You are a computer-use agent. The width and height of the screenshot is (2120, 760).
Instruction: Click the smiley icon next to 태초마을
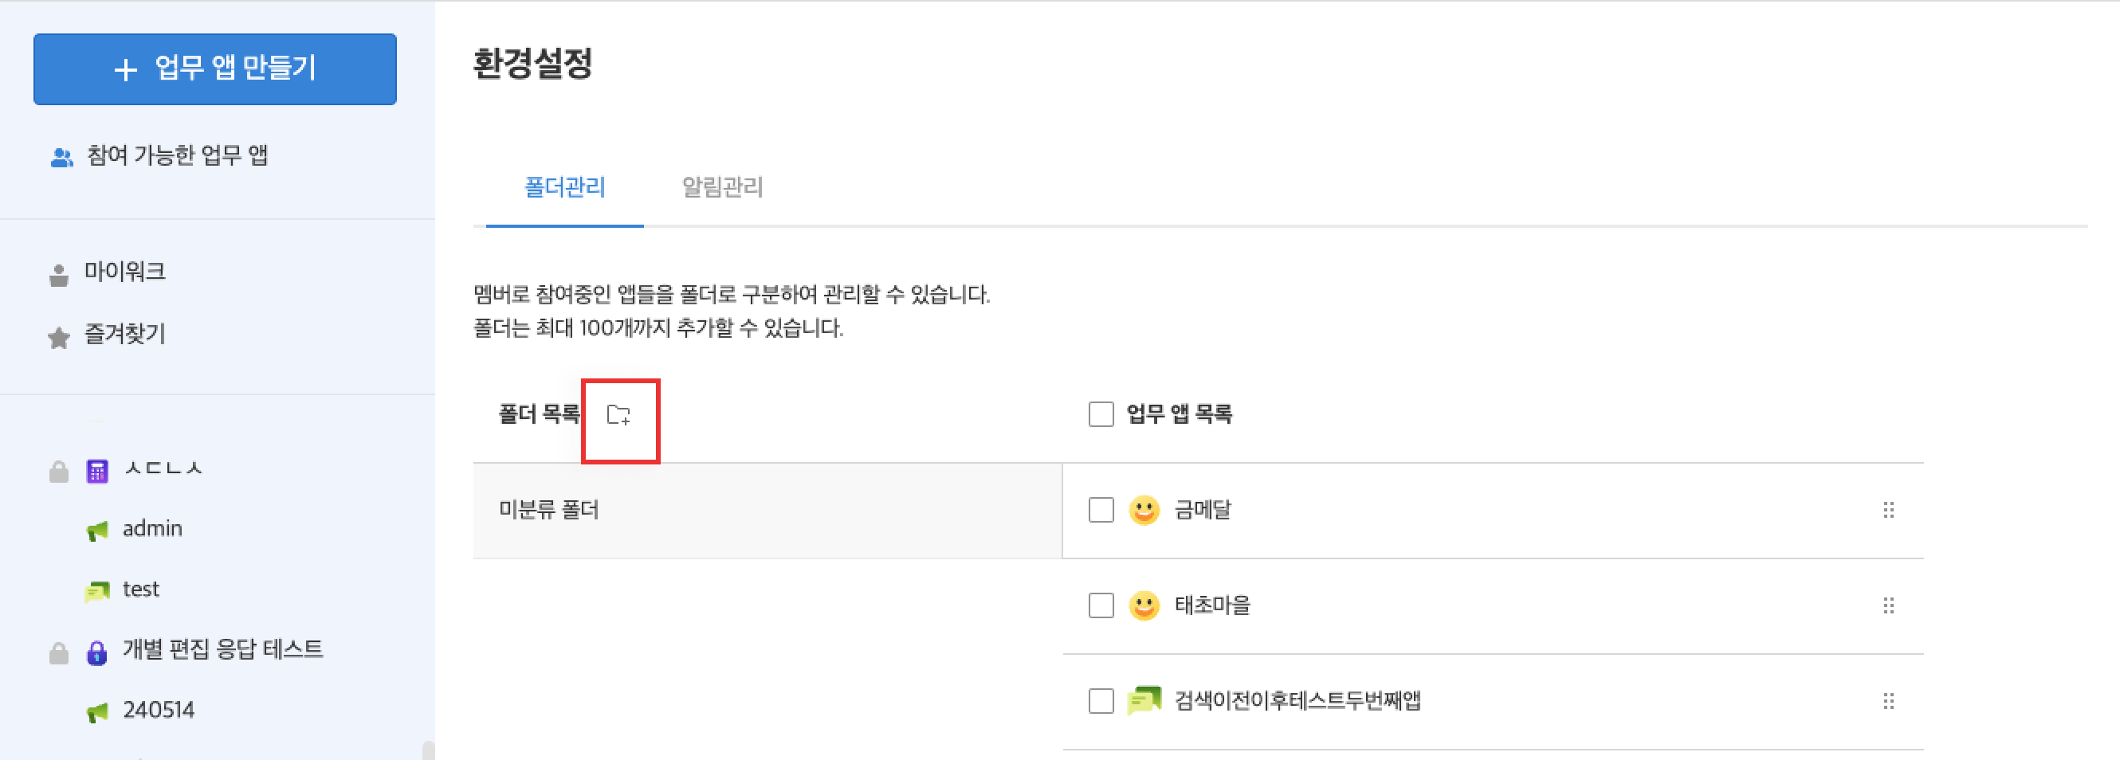1143,606
